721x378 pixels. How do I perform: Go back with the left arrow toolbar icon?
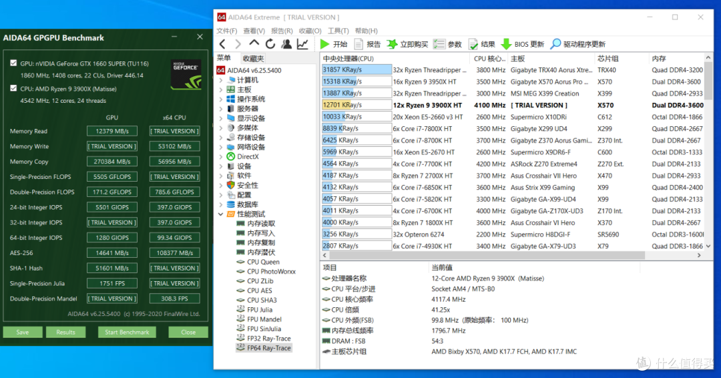222,44
